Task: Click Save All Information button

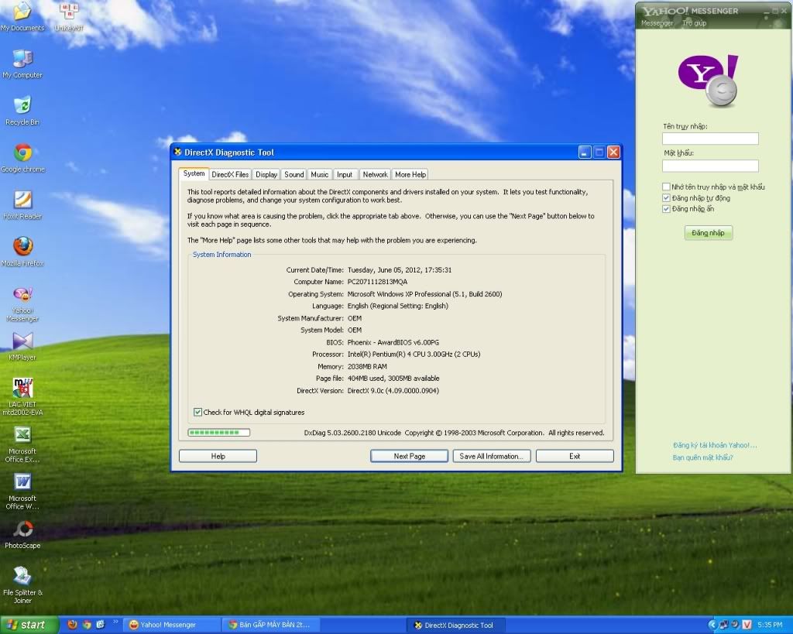Action: click(x=492, y=456)
